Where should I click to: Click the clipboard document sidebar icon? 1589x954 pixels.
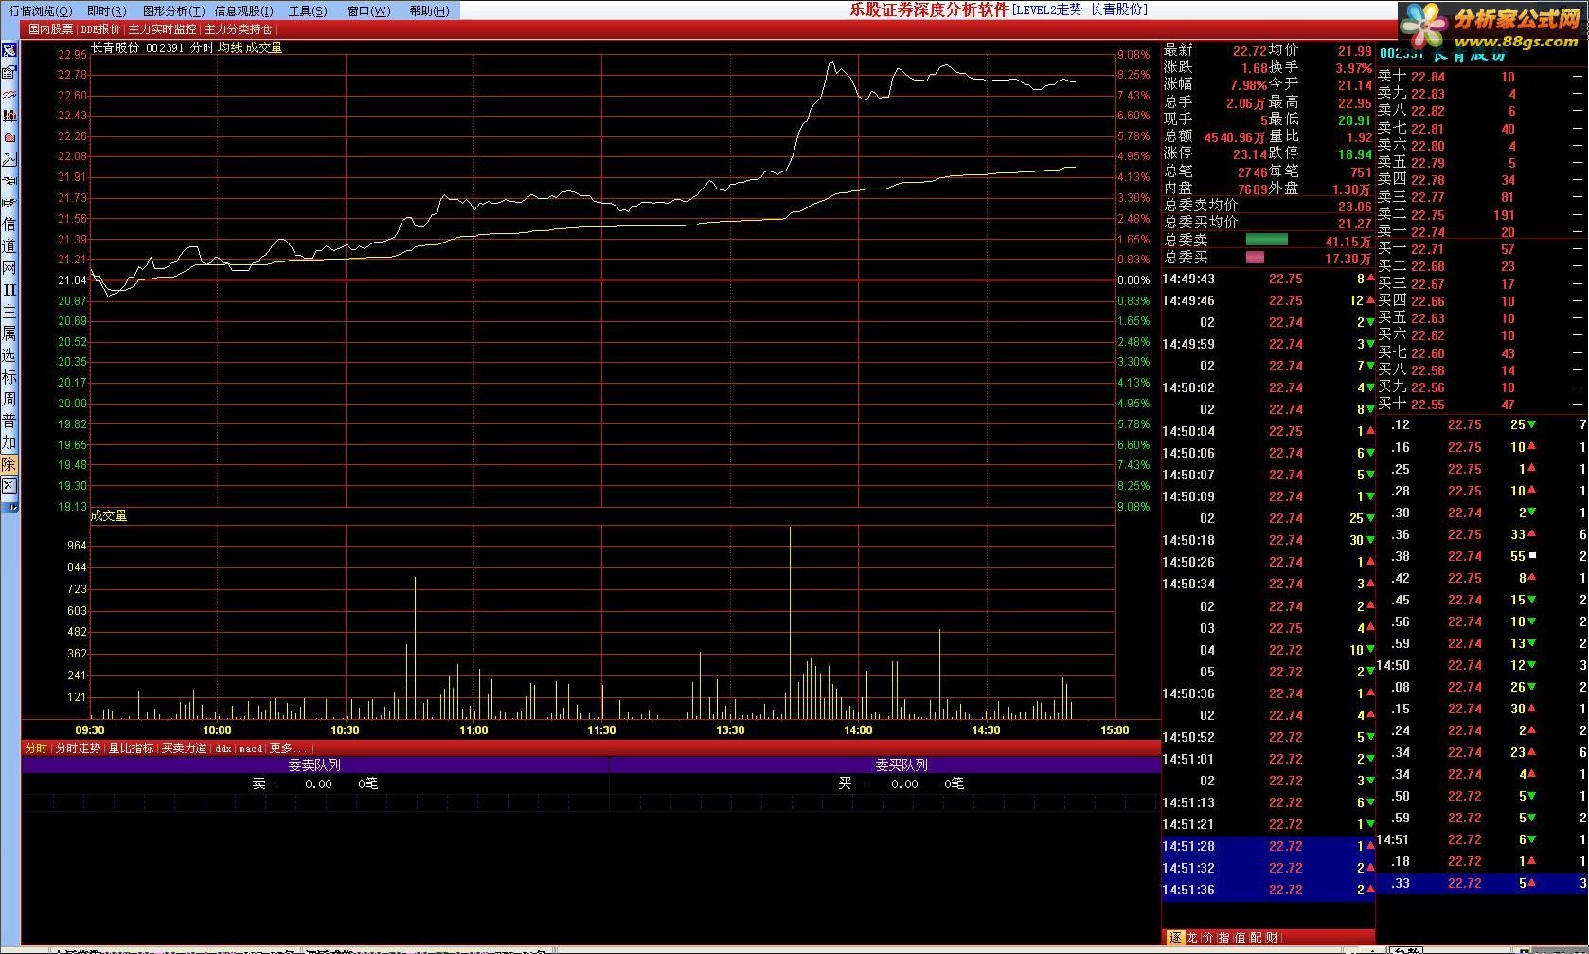coord(9,72)
